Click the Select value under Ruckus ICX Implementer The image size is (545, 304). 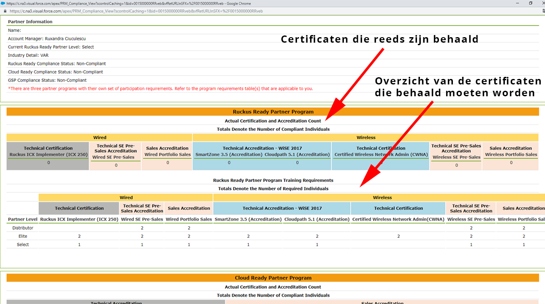point(79,244)
